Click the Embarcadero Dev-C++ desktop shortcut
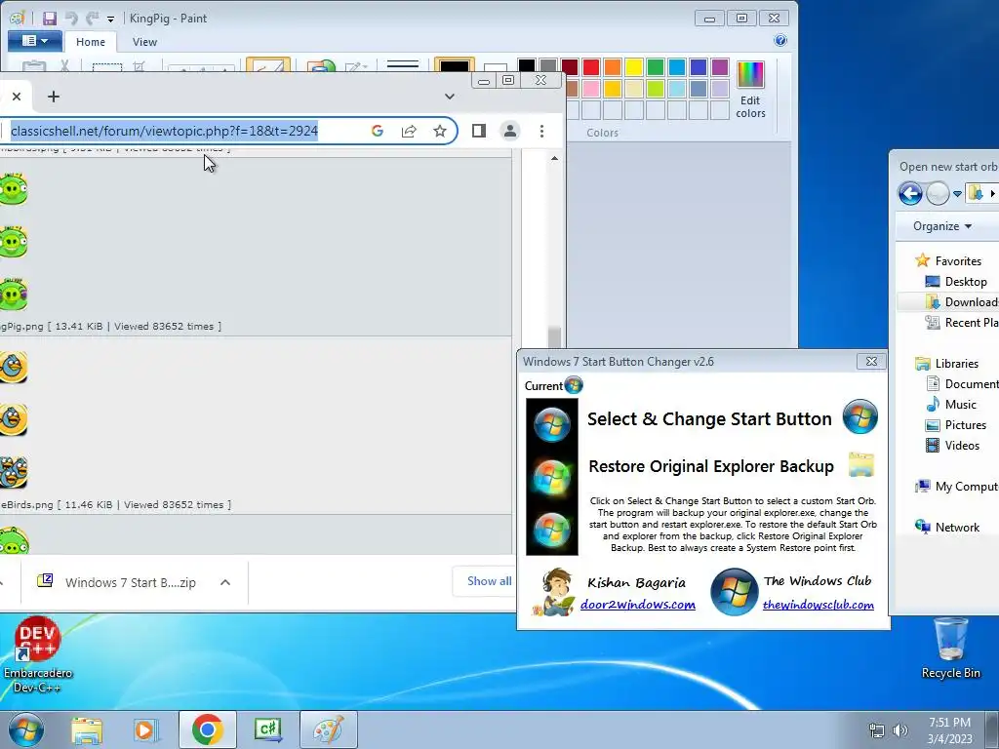 point(38,654)
